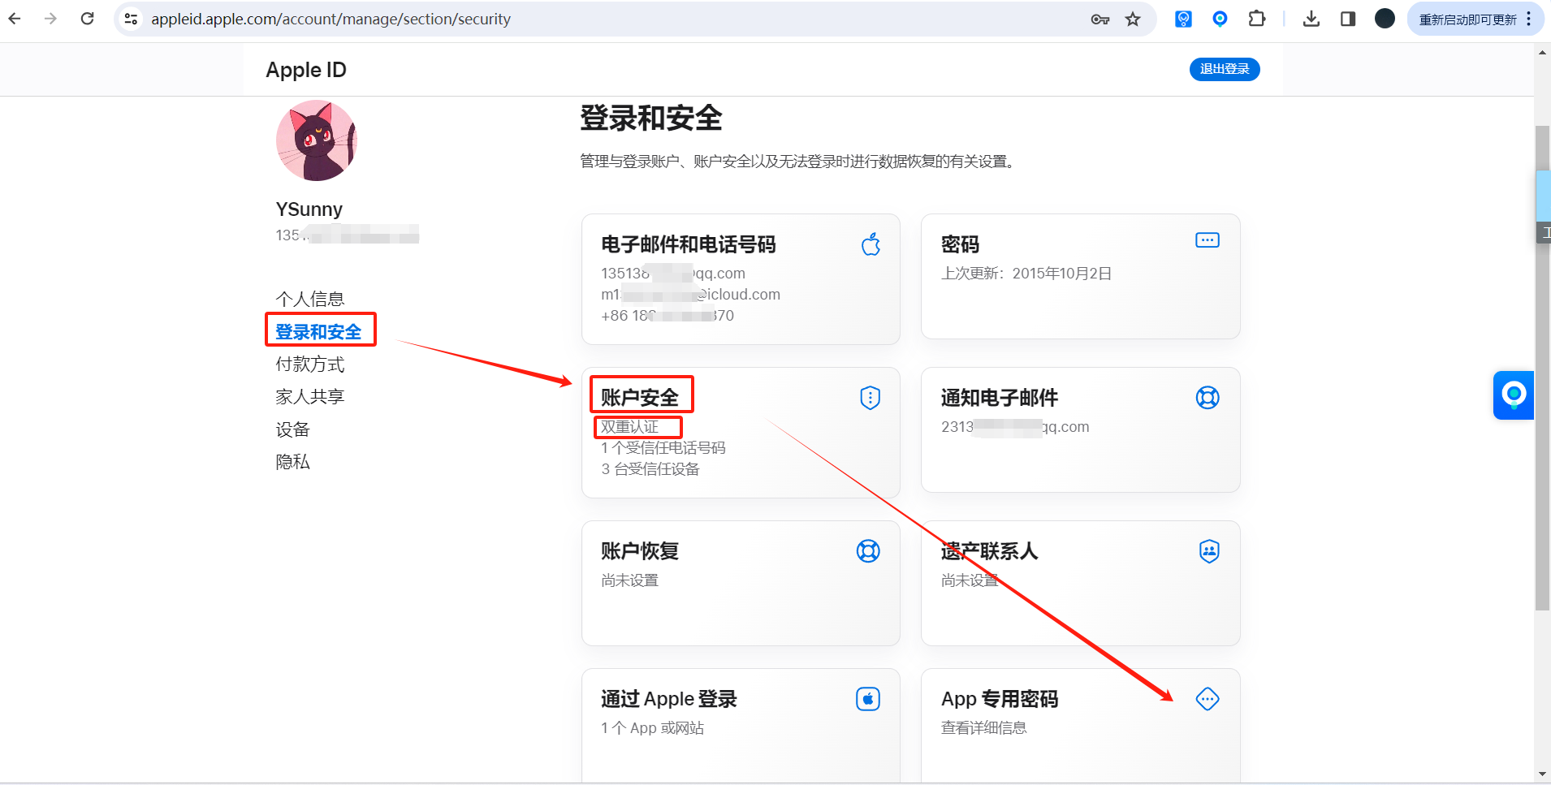This screenshot has width=1551, height=785.
Task: Select 设备 in the sidebar
Action: coord(292,429)
